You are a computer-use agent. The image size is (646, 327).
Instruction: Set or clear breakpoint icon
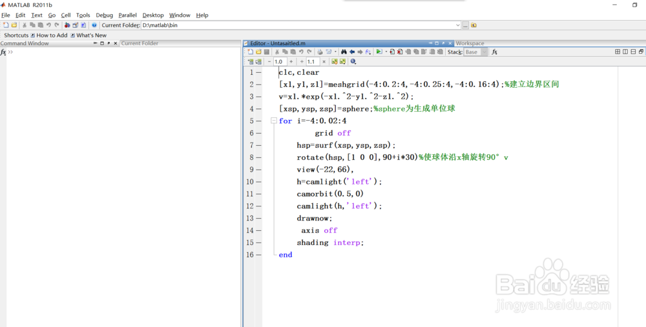[x=392, y=52]
